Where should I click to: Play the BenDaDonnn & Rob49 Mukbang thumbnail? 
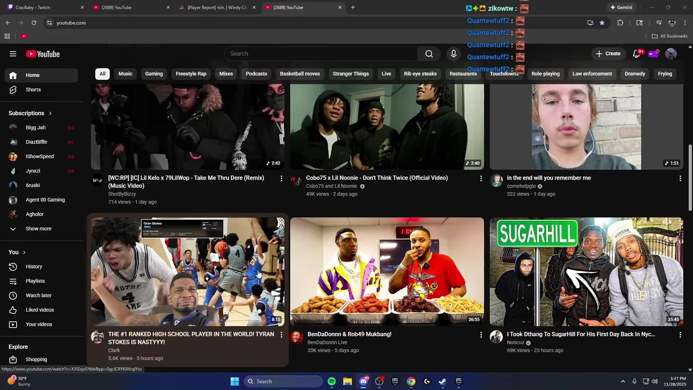387,271
